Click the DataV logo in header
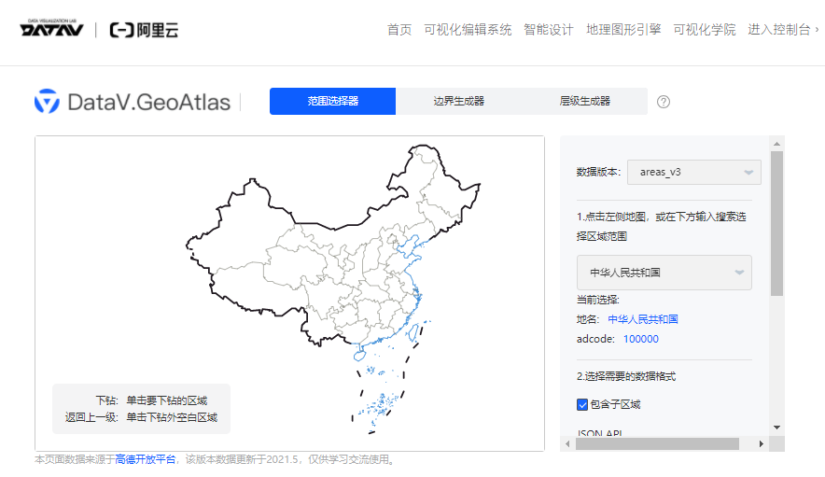 51,28
